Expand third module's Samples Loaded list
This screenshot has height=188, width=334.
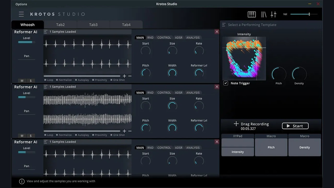click(46, 142)
